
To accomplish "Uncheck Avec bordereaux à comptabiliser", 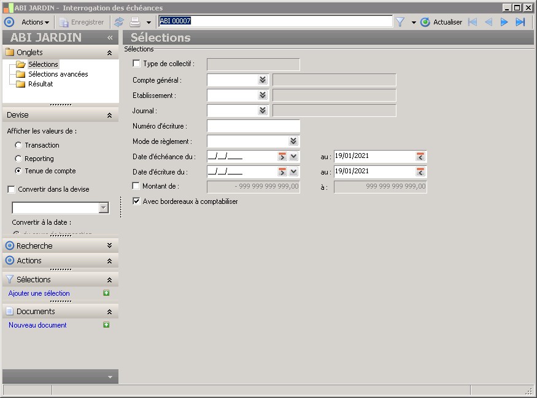I will [136, 201].
